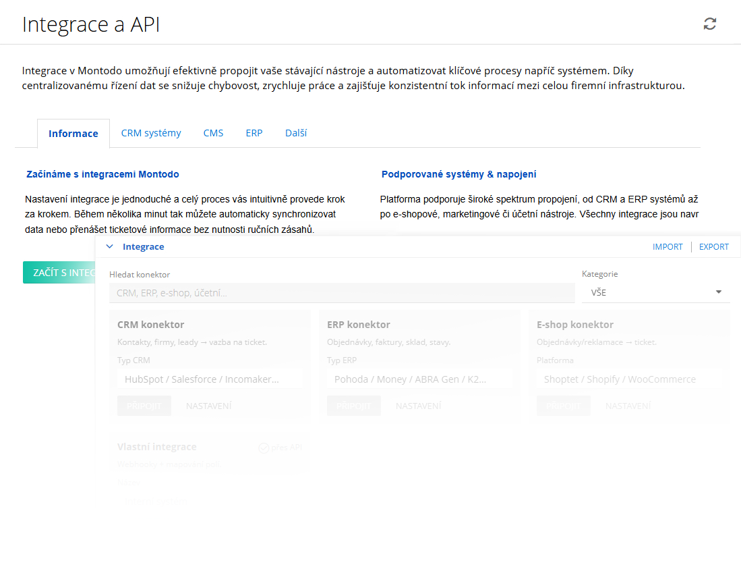Switch to the CRM systémy tab
Screen dimensions: 741x567
pyautogui.click(x=151, y=133)
